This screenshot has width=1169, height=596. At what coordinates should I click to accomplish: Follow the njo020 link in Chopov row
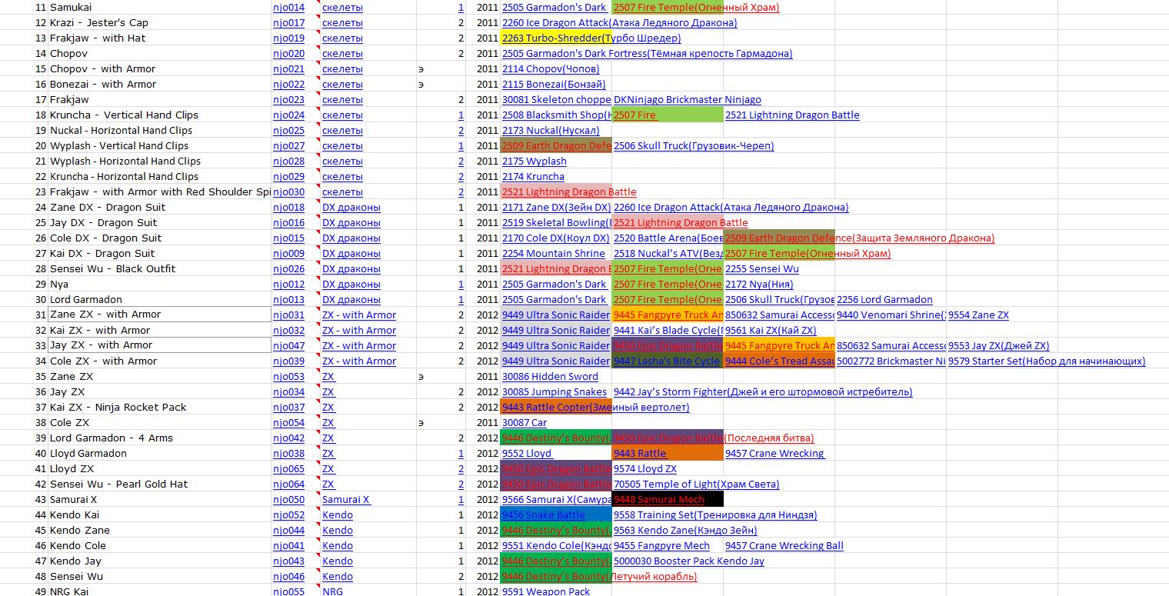coord(288,54)
